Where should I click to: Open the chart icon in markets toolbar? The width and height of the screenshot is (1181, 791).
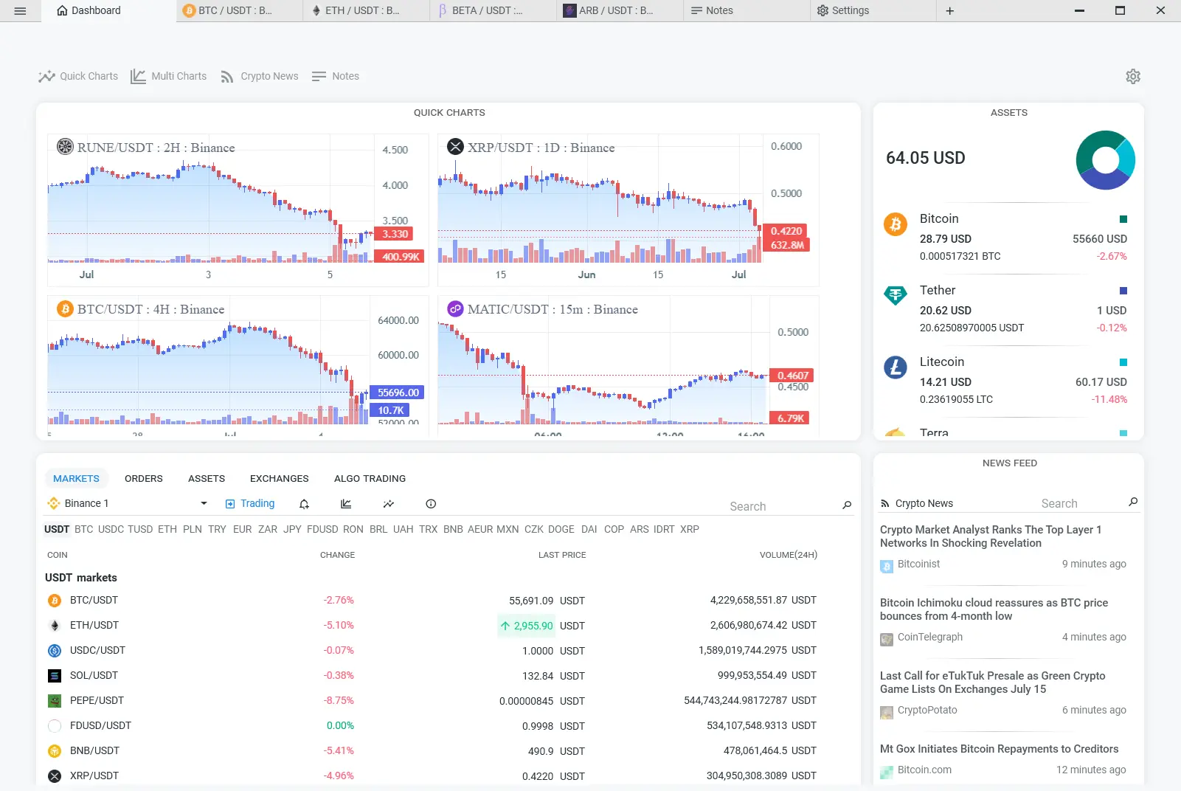pyautogui.click(x=346, y=504)
